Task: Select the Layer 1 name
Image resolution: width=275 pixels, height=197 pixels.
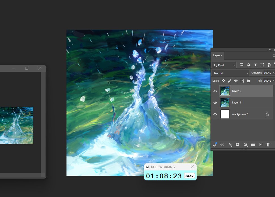Action: [237, 103]
